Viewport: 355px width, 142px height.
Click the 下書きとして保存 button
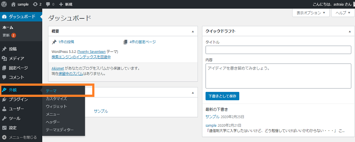pos(222,96)
